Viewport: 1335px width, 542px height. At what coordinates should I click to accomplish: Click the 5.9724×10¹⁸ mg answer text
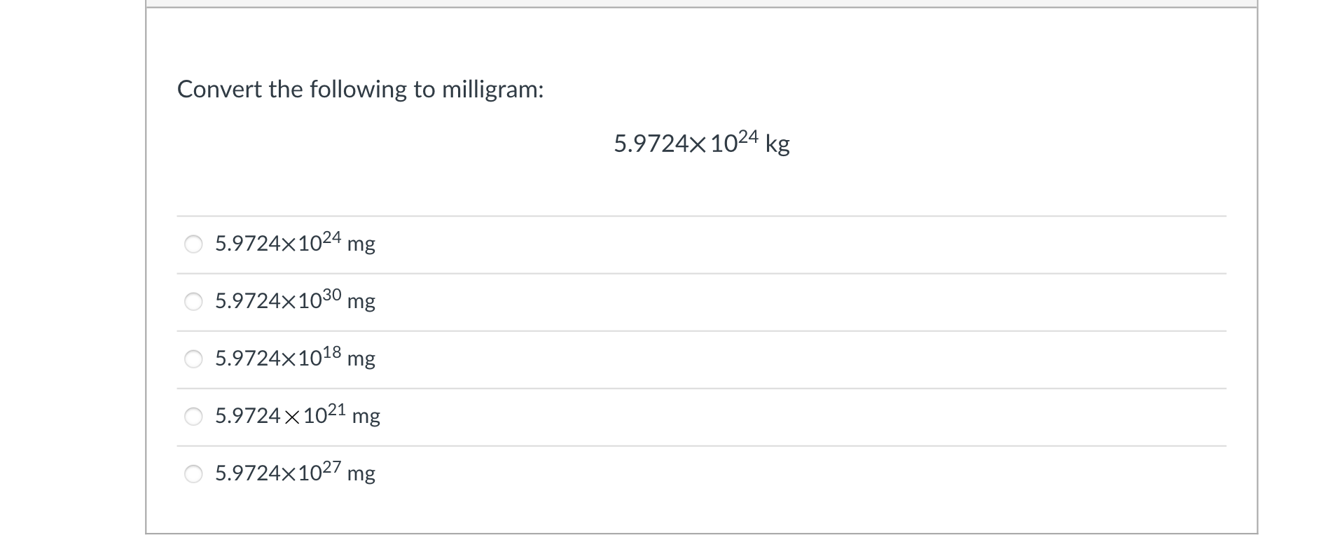294,359
